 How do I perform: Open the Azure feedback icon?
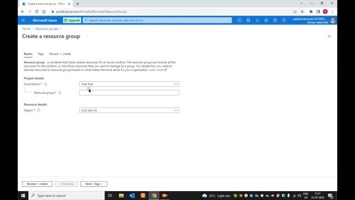[x=284, y=21]
